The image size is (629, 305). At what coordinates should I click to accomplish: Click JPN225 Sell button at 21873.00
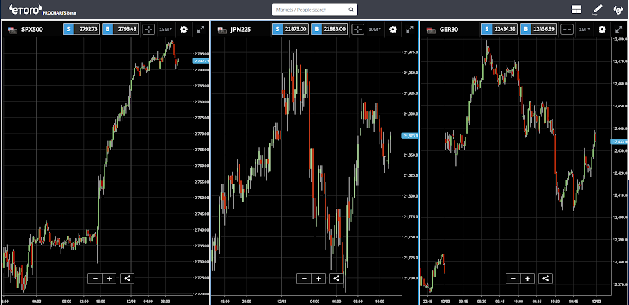coord(290,29)
